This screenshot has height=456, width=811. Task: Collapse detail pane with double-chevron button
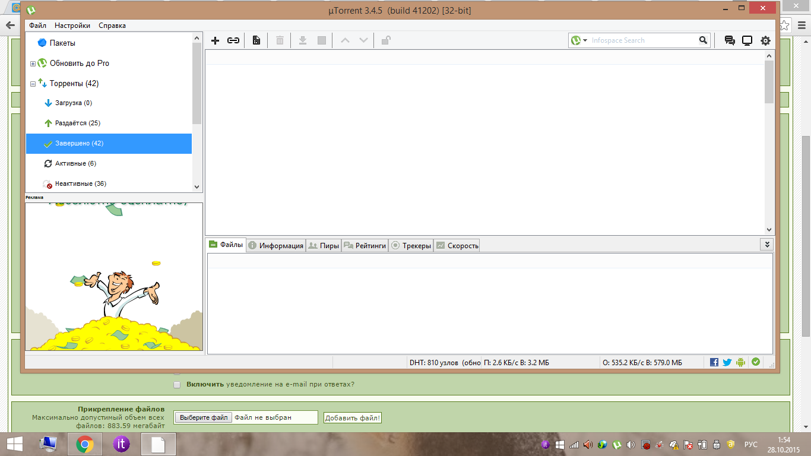(766, 245)
